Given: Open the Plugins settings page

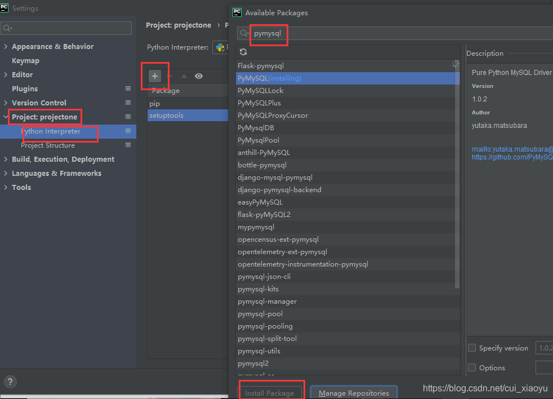Looking at the screenshot, I should point(25,88).
